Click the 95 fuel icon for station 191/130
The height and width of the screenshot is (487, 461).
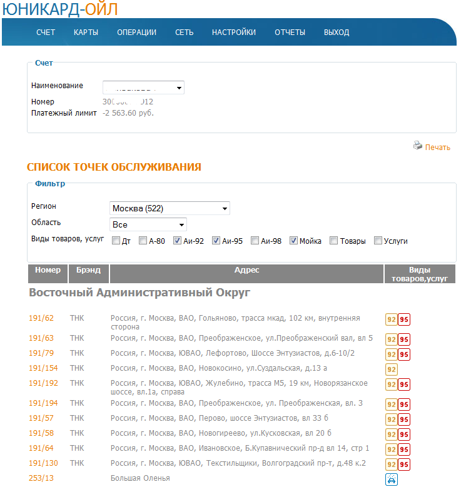click(x=404, y=464)
